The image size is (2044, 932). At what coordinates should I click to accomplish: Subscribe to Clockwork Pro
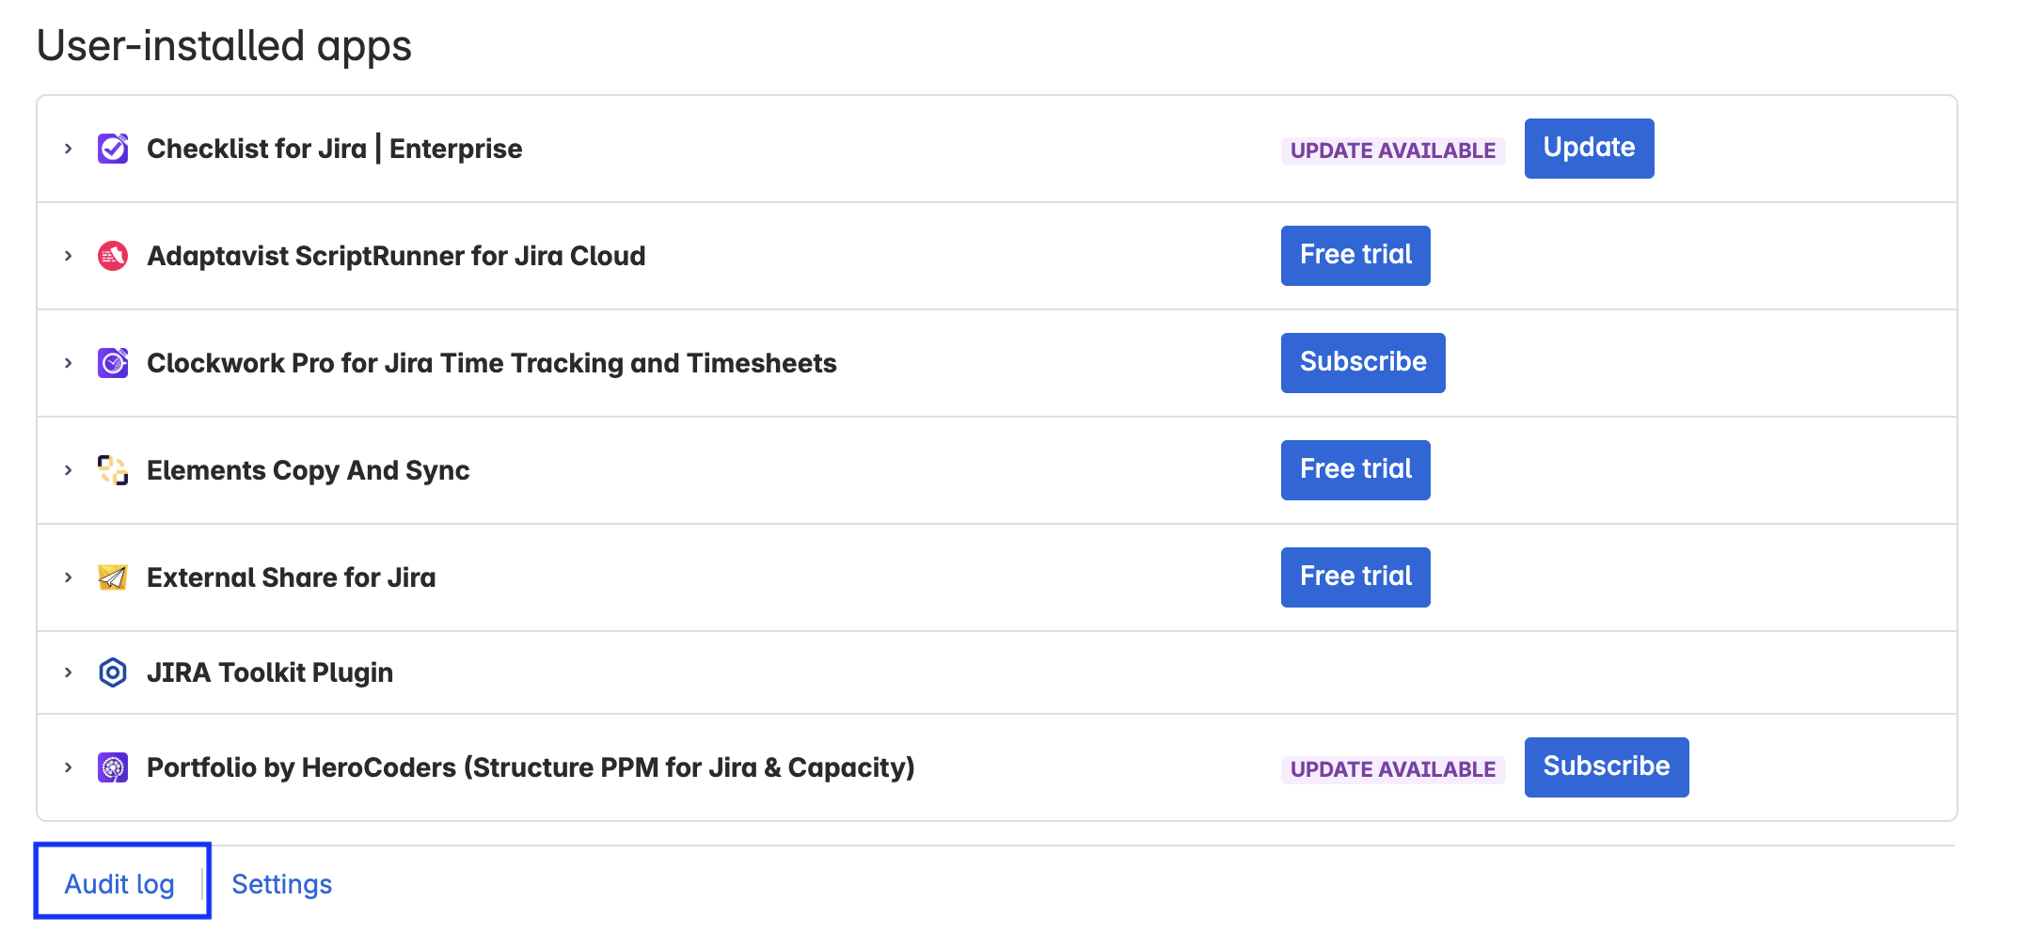tap(1363, 363)
